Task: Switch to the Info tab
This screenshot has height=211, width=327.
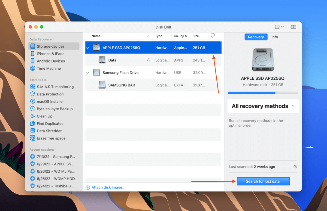Action: [x=275, y=37]
